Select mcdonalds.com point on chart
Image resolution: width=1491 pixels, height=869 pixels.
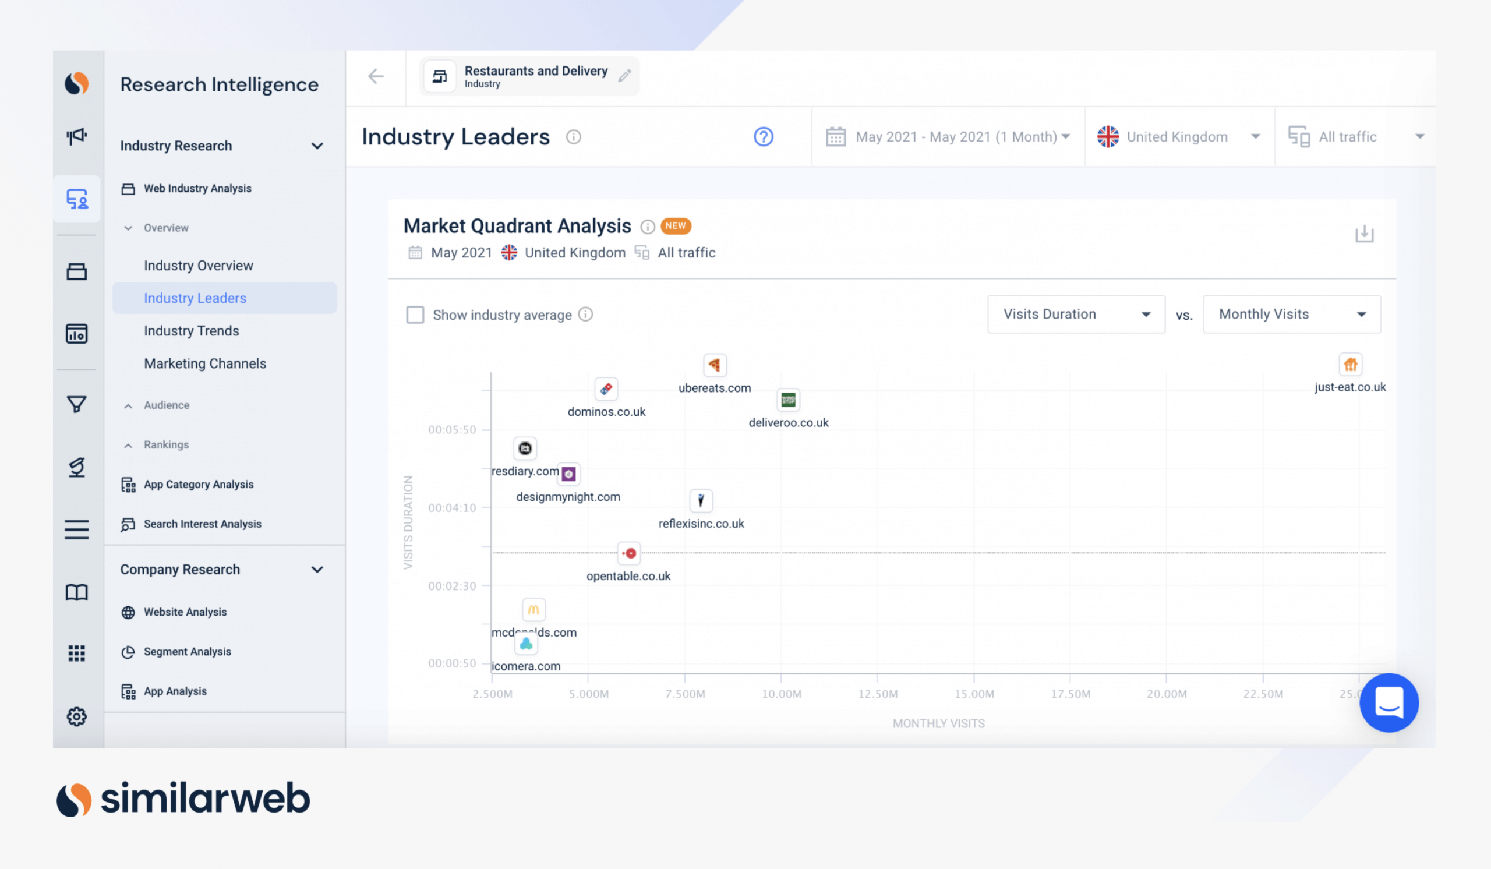coord(533,609)
